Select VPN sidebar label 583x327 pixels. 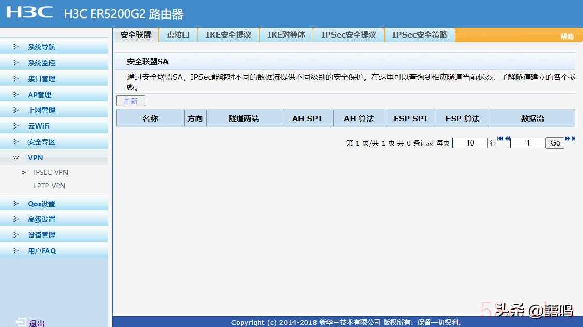point(36,158)
